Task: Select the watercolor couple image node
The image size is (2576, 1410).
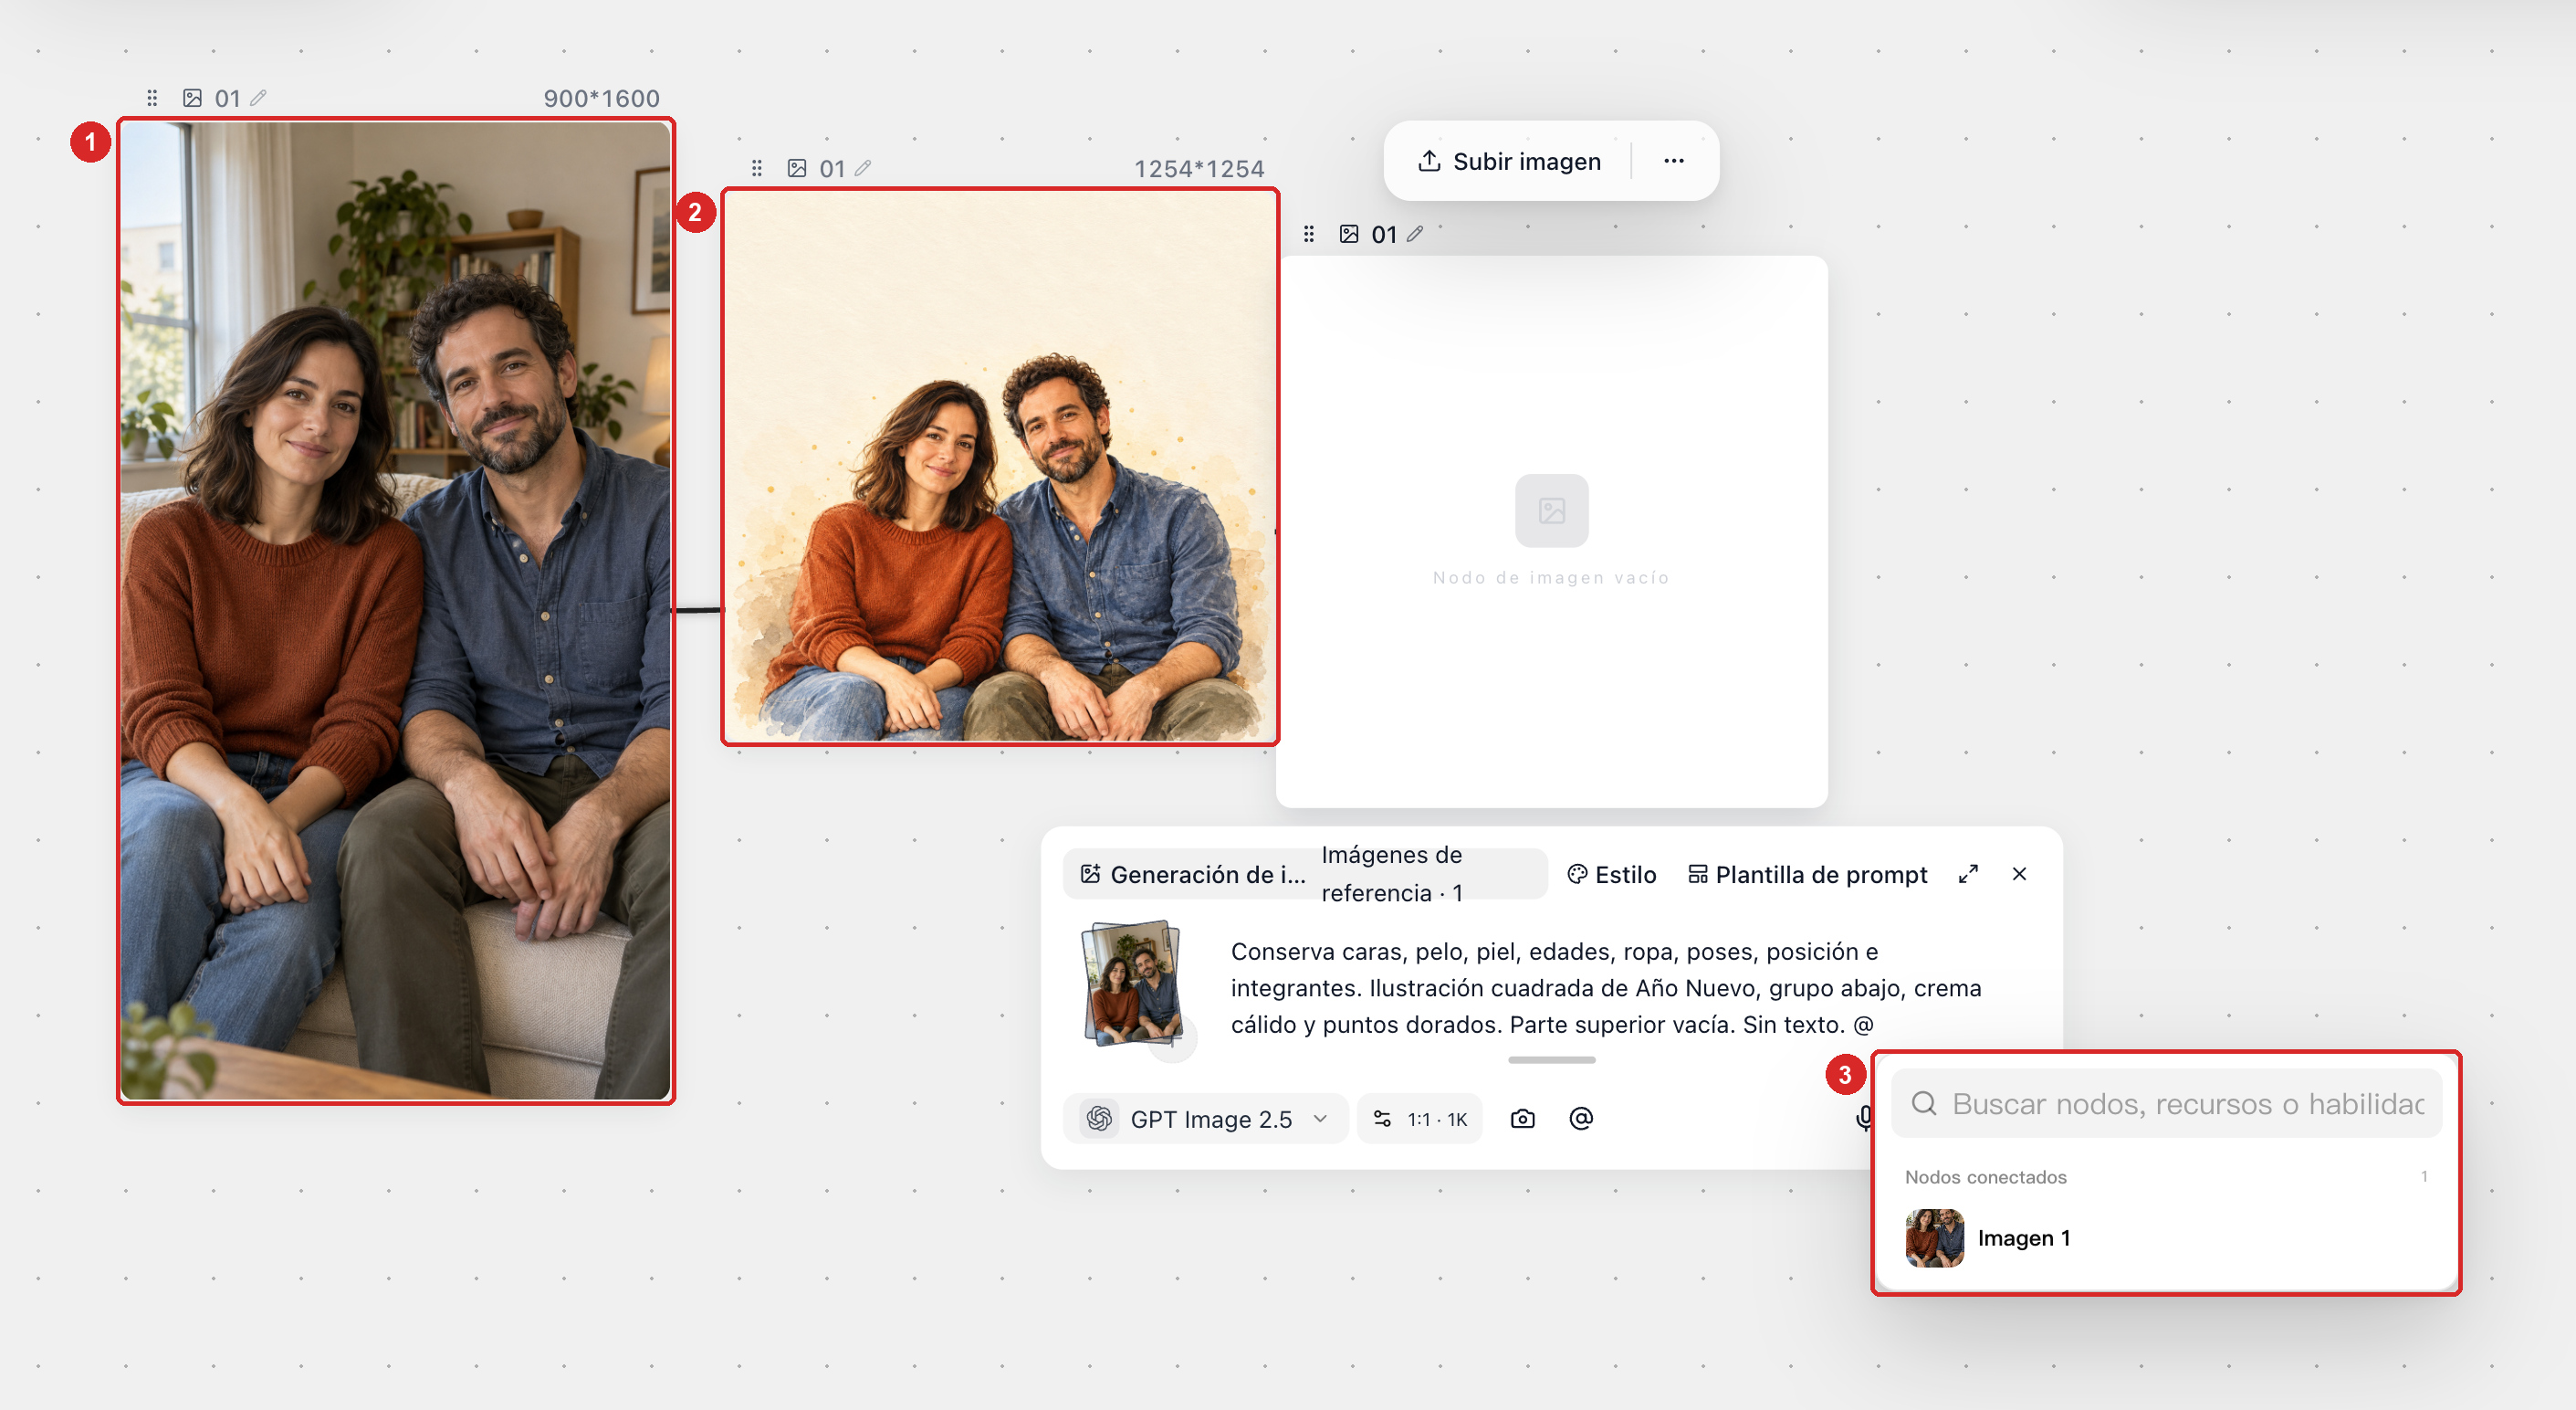Action: [1000, 467]
